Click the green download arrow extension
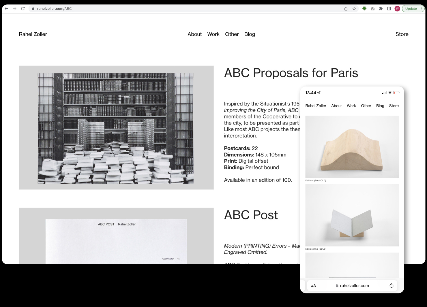This screenshot has width=427, height=307. 364,9
